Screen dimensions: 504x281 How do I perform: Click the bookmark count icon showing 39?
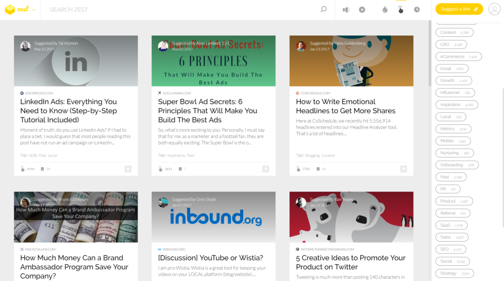42,169
